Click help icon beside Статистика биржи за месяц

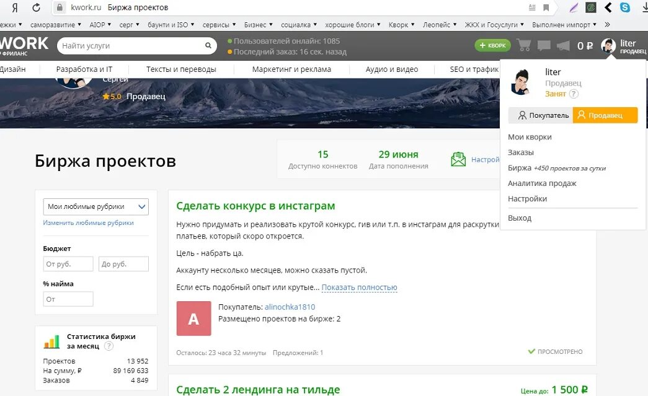pos(109,346)
